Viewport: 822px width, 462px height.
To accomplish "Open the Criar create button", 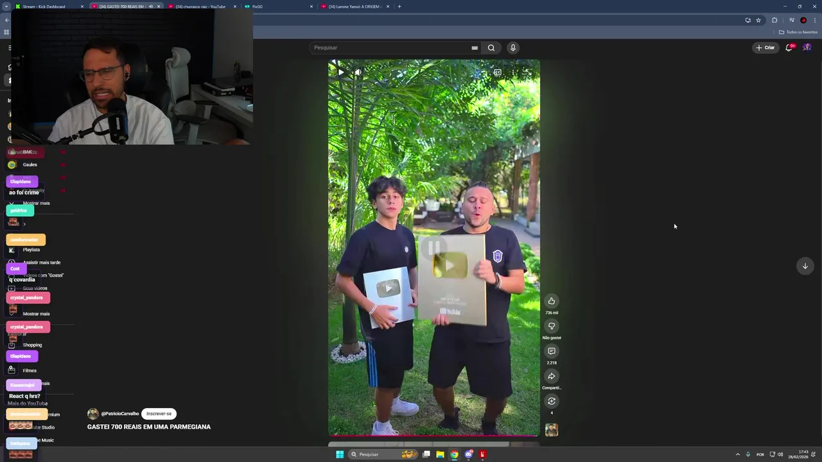I will 765,47.
